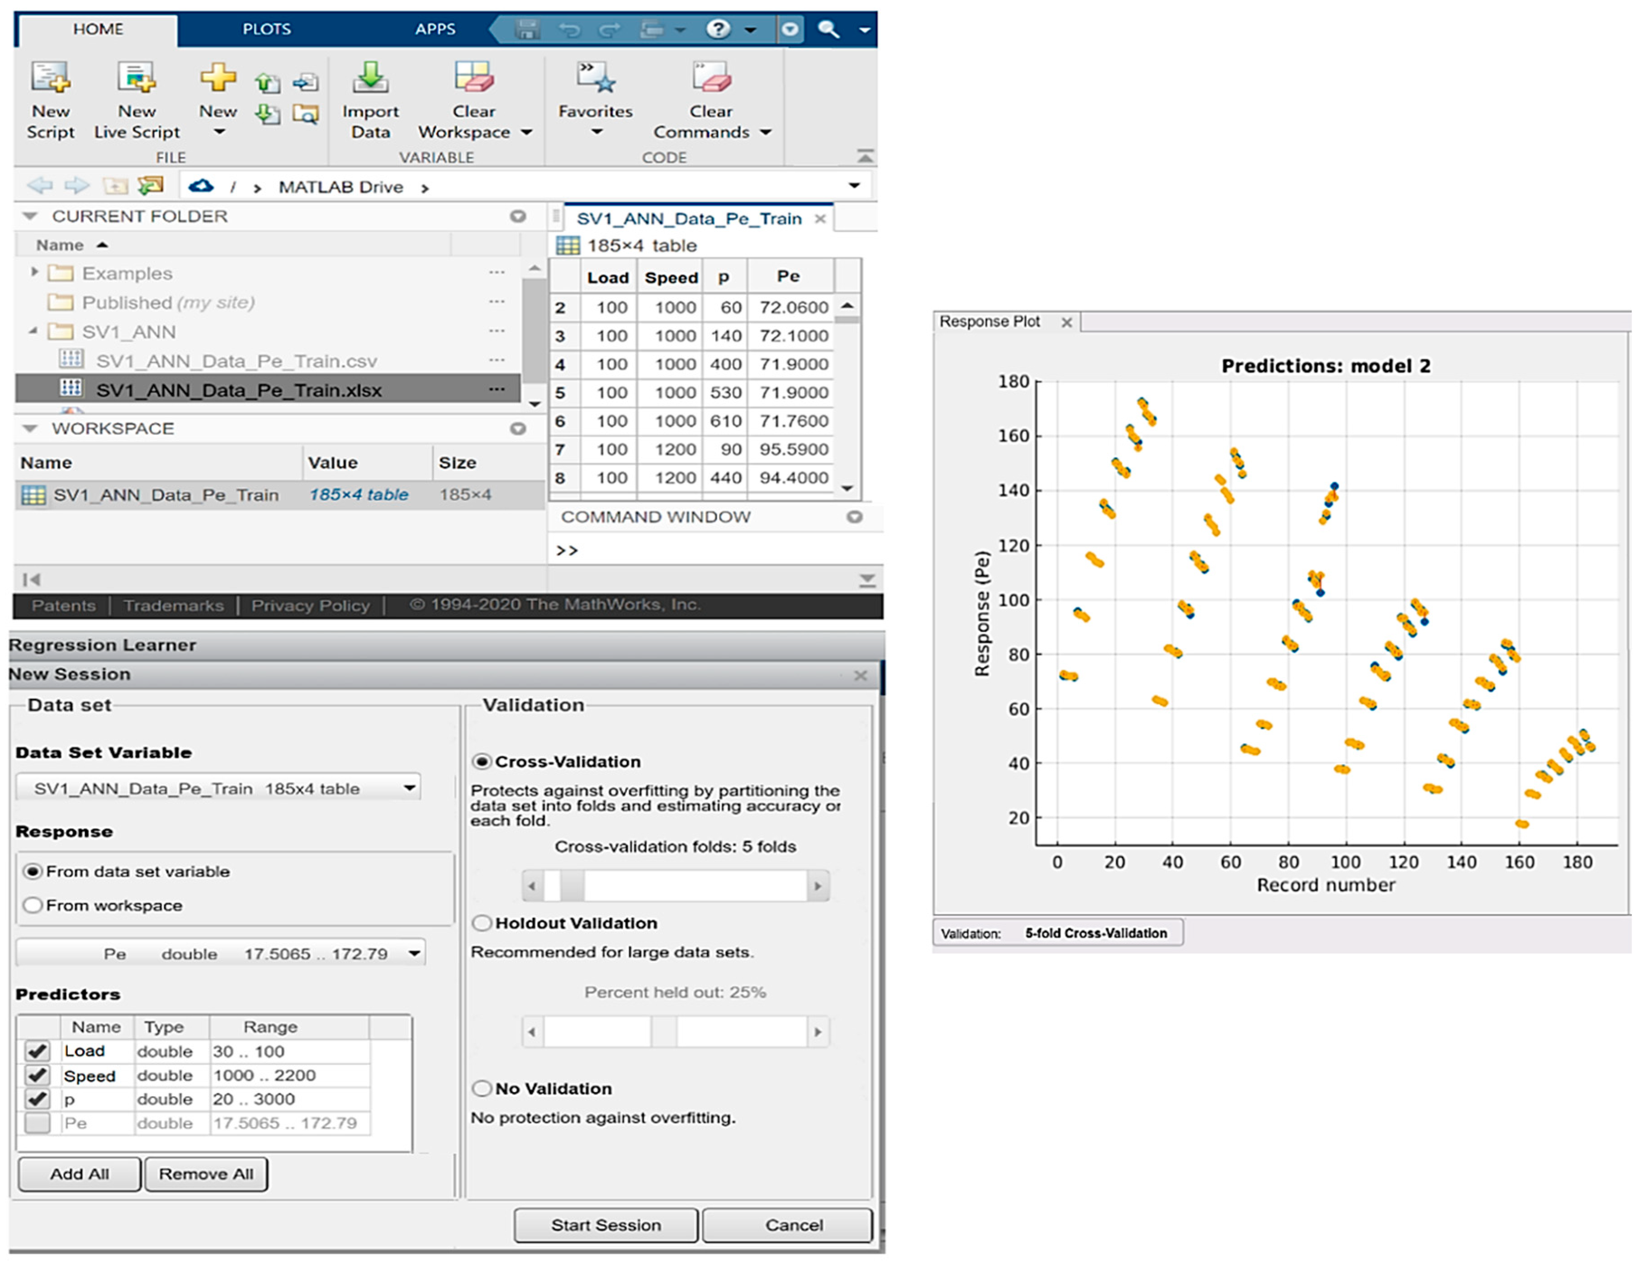Click the forward navigation arrow
Viewport: 1646px width, 1262px height.
76,185
